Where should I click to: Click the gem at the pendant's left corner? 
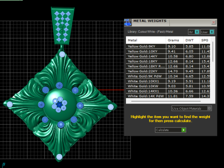[x=10, y=105]
